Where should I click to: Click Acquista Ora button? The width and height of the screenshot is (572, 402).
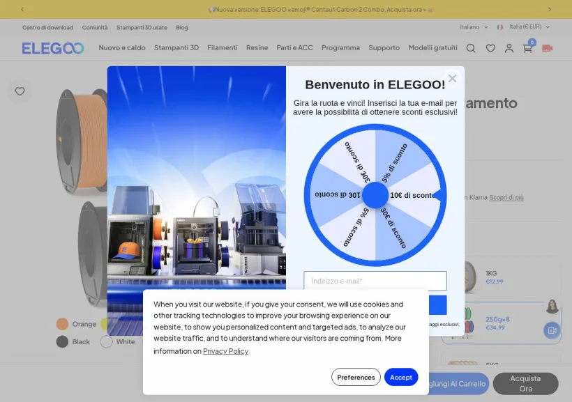(x=525, y=383)
